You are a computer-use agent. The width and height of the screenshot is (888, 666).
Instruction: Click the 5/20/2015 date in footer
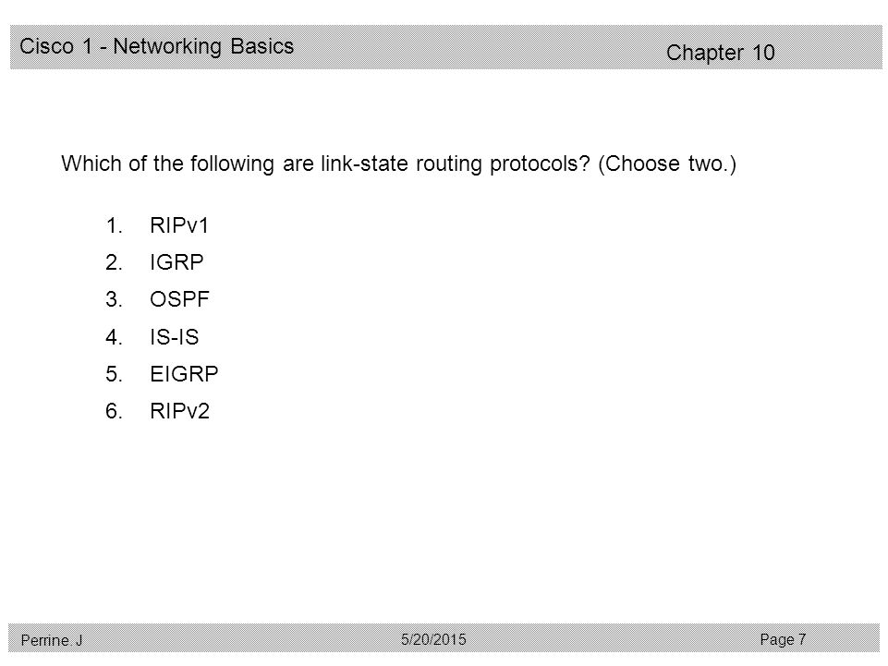point(433,639)
